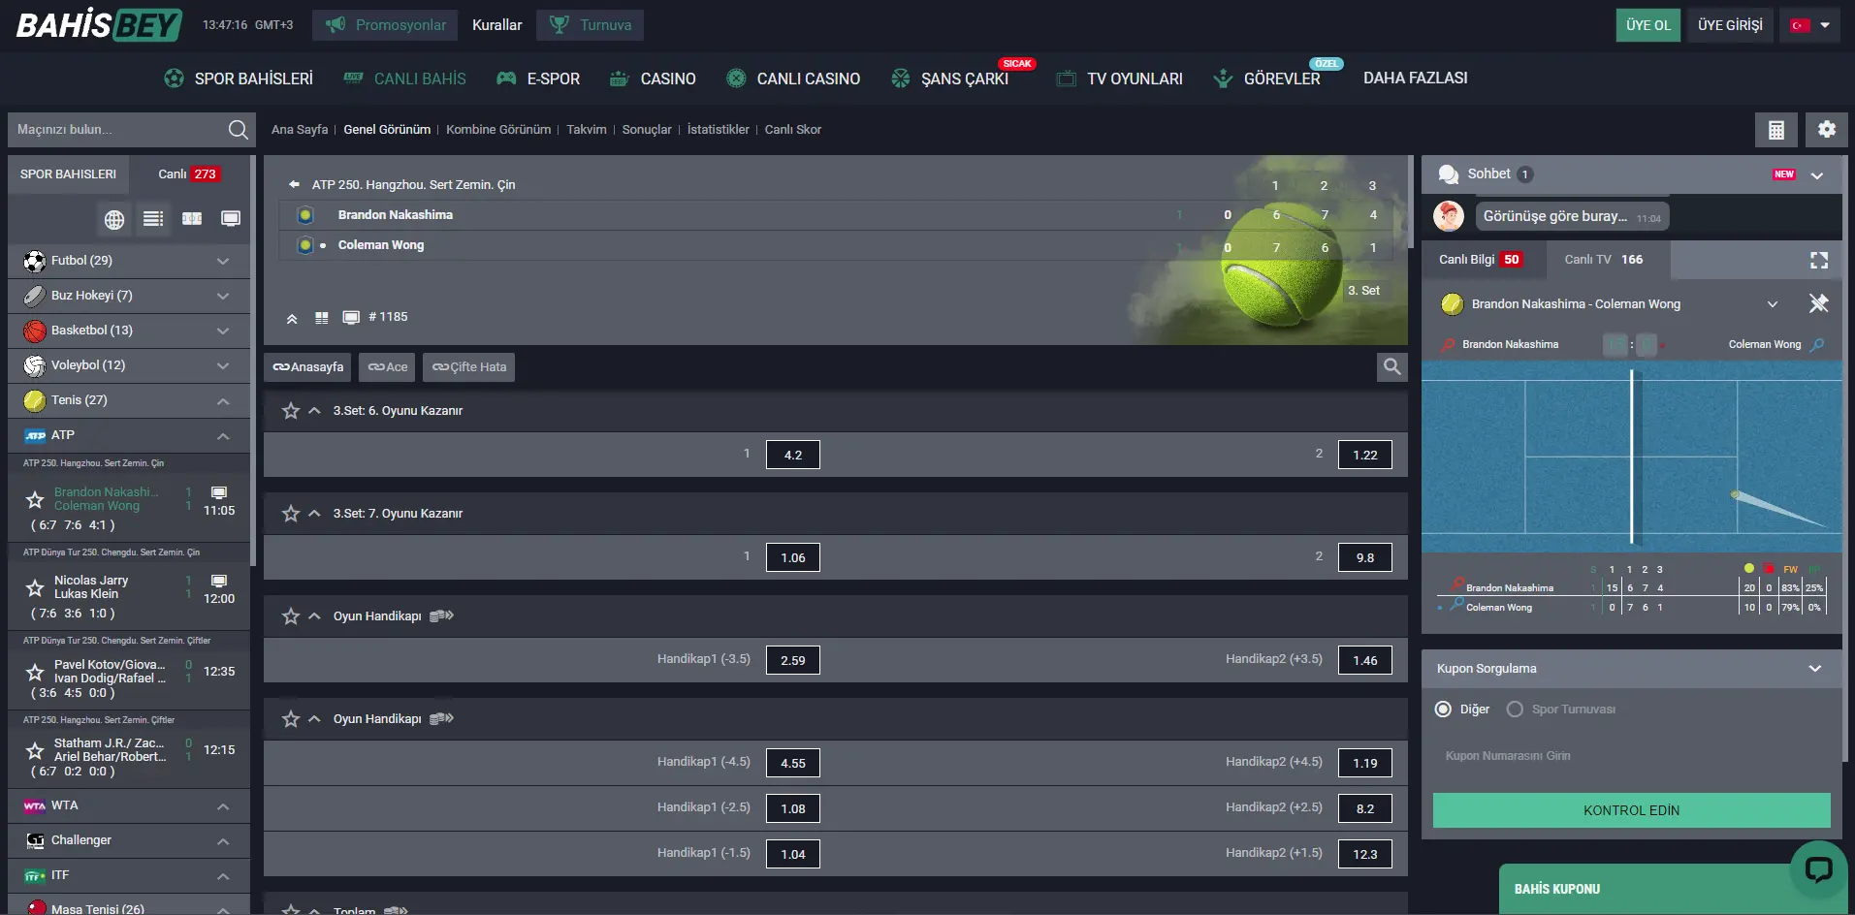Open the Sonuçlar link
1855x915 pixels.
click(x=647, y=130)
